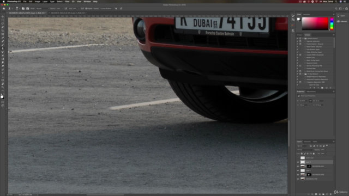
Task: Select the Hand tool
Action: coord(3,84)
